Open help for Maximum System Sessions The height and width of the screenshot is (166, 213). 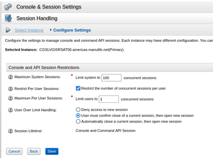(x=10, y=77)
